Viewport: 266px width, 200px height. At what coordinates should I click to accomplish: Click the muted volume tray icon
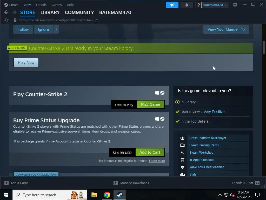click(x=232, y=195)
